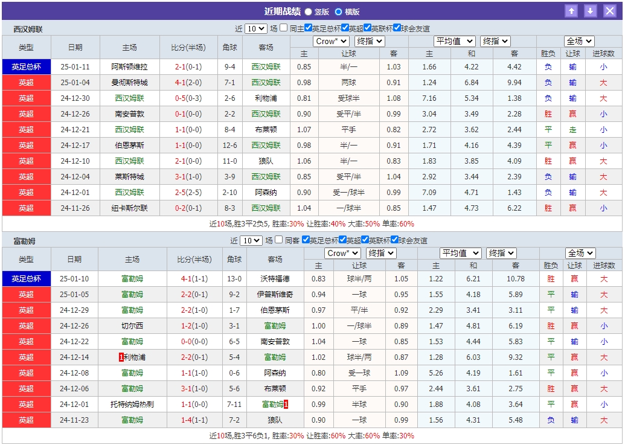Uncheck the 英足总杯 filter for 西汉姆联
625x445 pixels.
pos(308,27)
